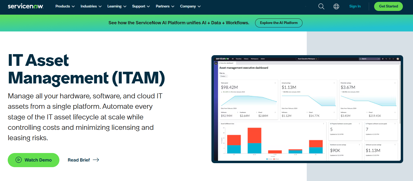Click the $92.94M software spend value
The image size is (413, 181).
227,116
